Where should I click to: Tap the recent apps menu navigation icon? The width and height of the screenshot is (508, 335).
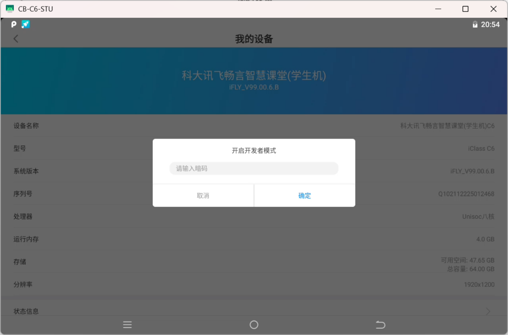(x=127, y=325)
